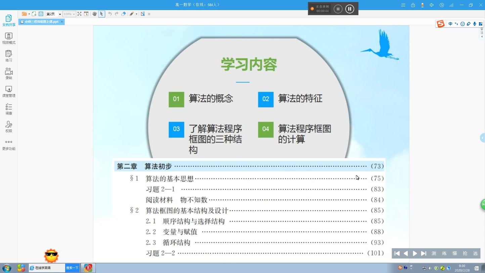The width and height of the screenshot is (485, 273).
Task: Advance to the next slide with the forward arrow
Action: (x=415, y=253)
